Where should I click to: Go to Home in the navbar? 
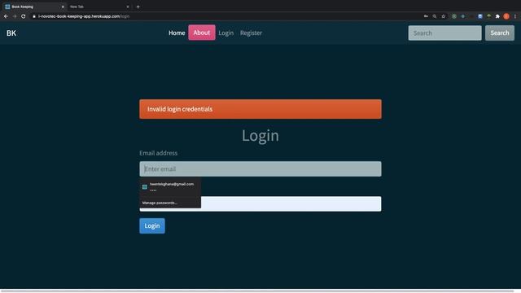(x=177, y=33)
